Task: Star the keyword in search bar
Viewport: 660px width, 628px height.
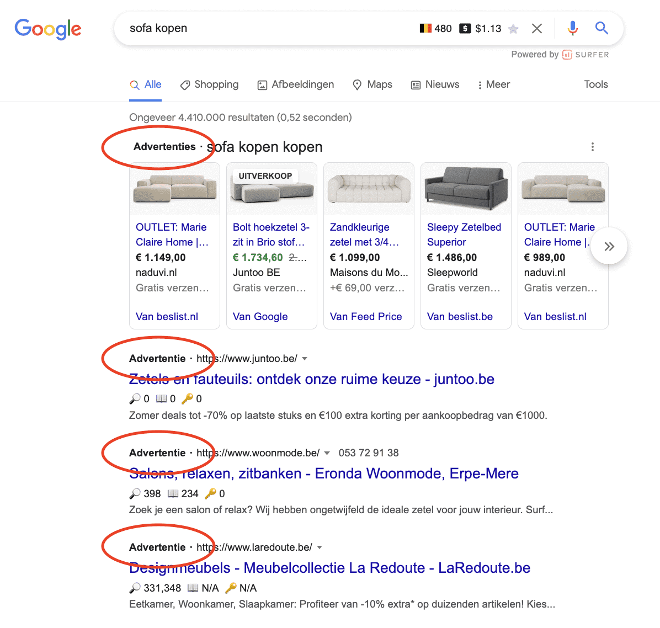Action: pyautogui.click(x=513, y=29)
